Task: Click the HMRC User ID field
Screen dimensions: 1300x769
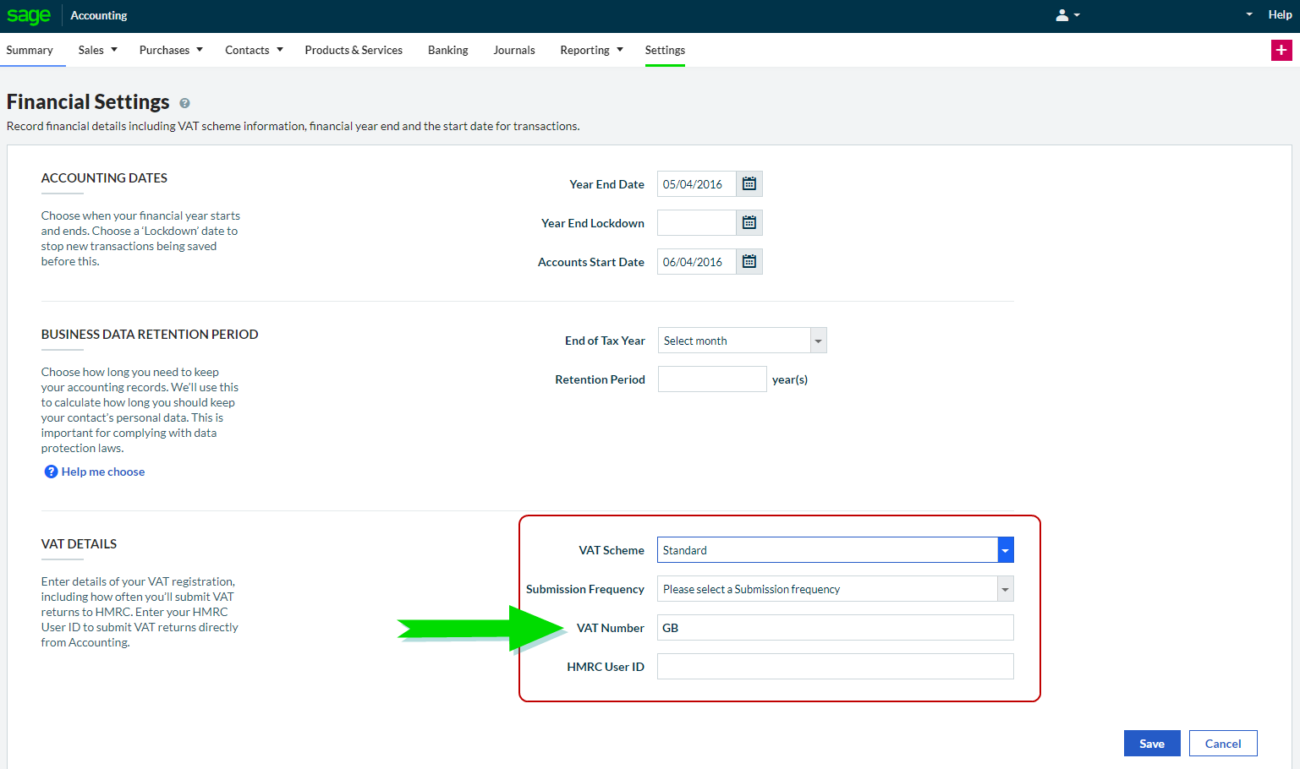Action: pos(835,667)
